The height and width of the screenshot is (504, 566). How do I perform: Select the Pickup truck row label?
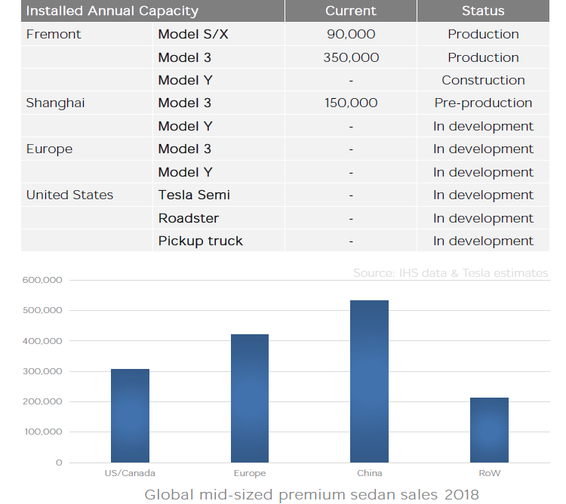click(x=200, y=241)
